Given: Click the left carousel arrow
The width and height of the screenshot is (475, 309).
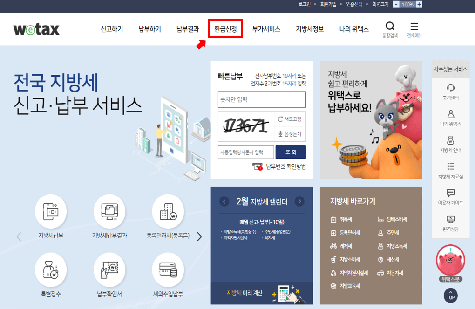Looking at the screenshot, I should tap(19, 236).
